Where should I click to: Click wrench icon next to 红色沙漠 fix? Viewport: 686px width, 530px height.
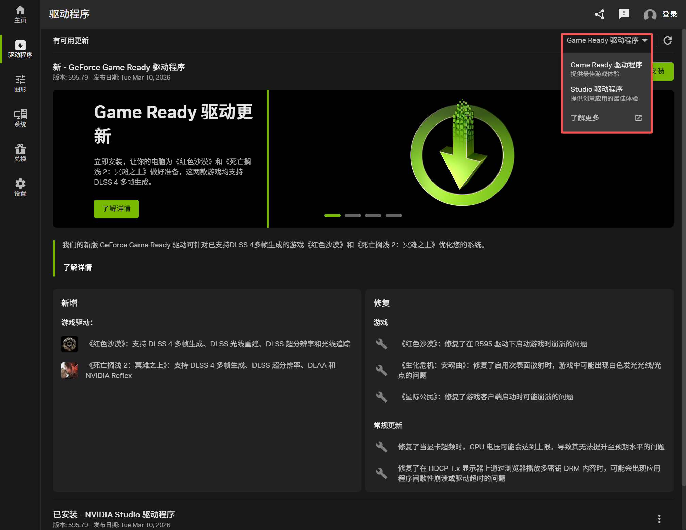click(382, 344)
